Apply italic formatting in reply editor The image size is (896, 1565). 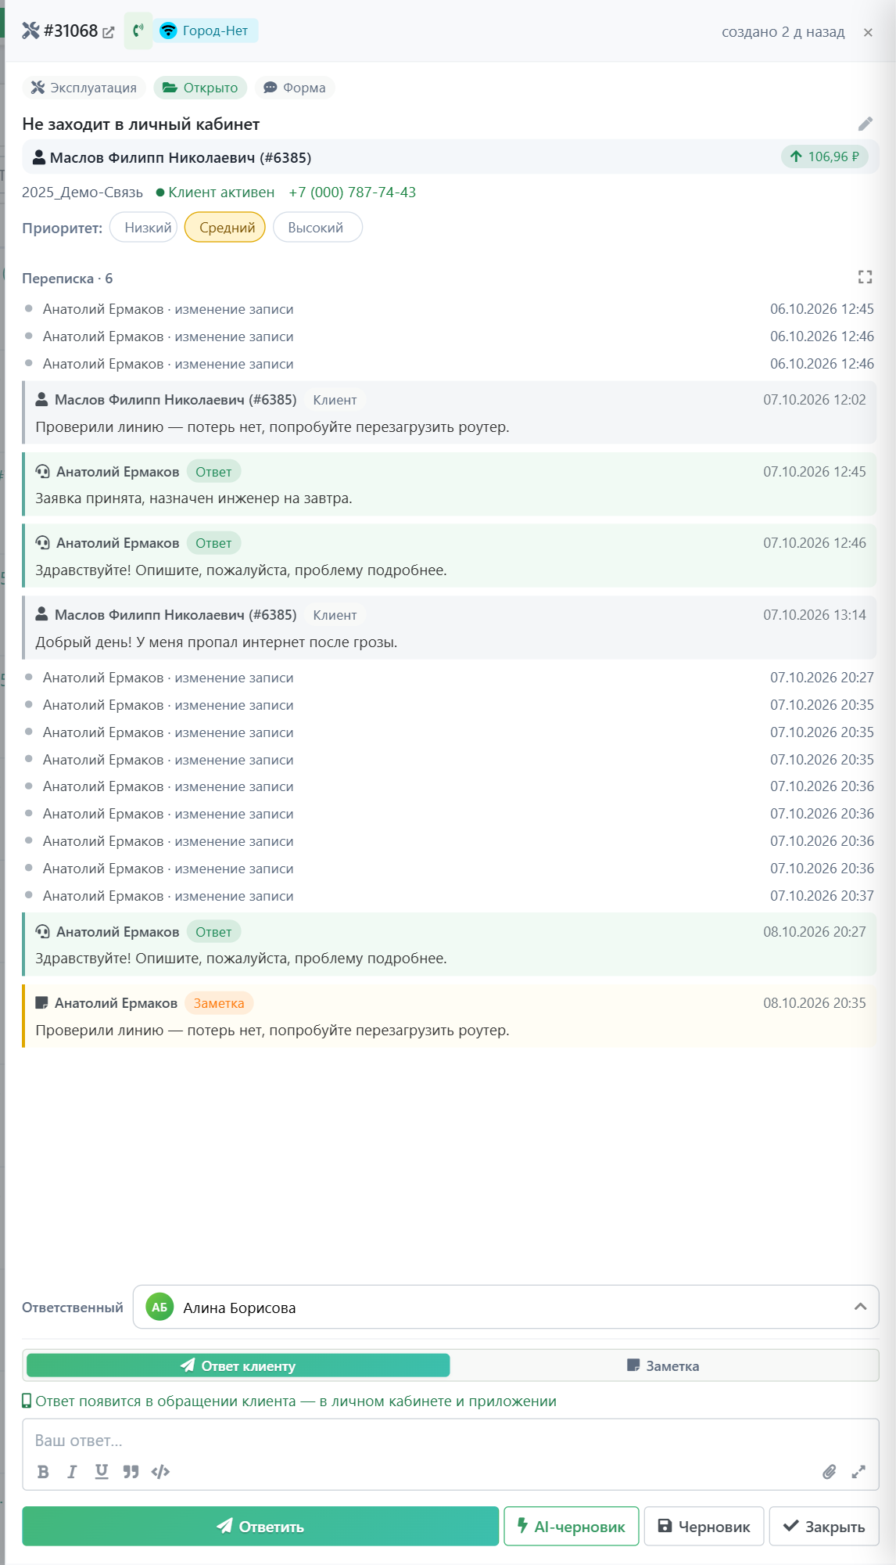coord(72,1472)
